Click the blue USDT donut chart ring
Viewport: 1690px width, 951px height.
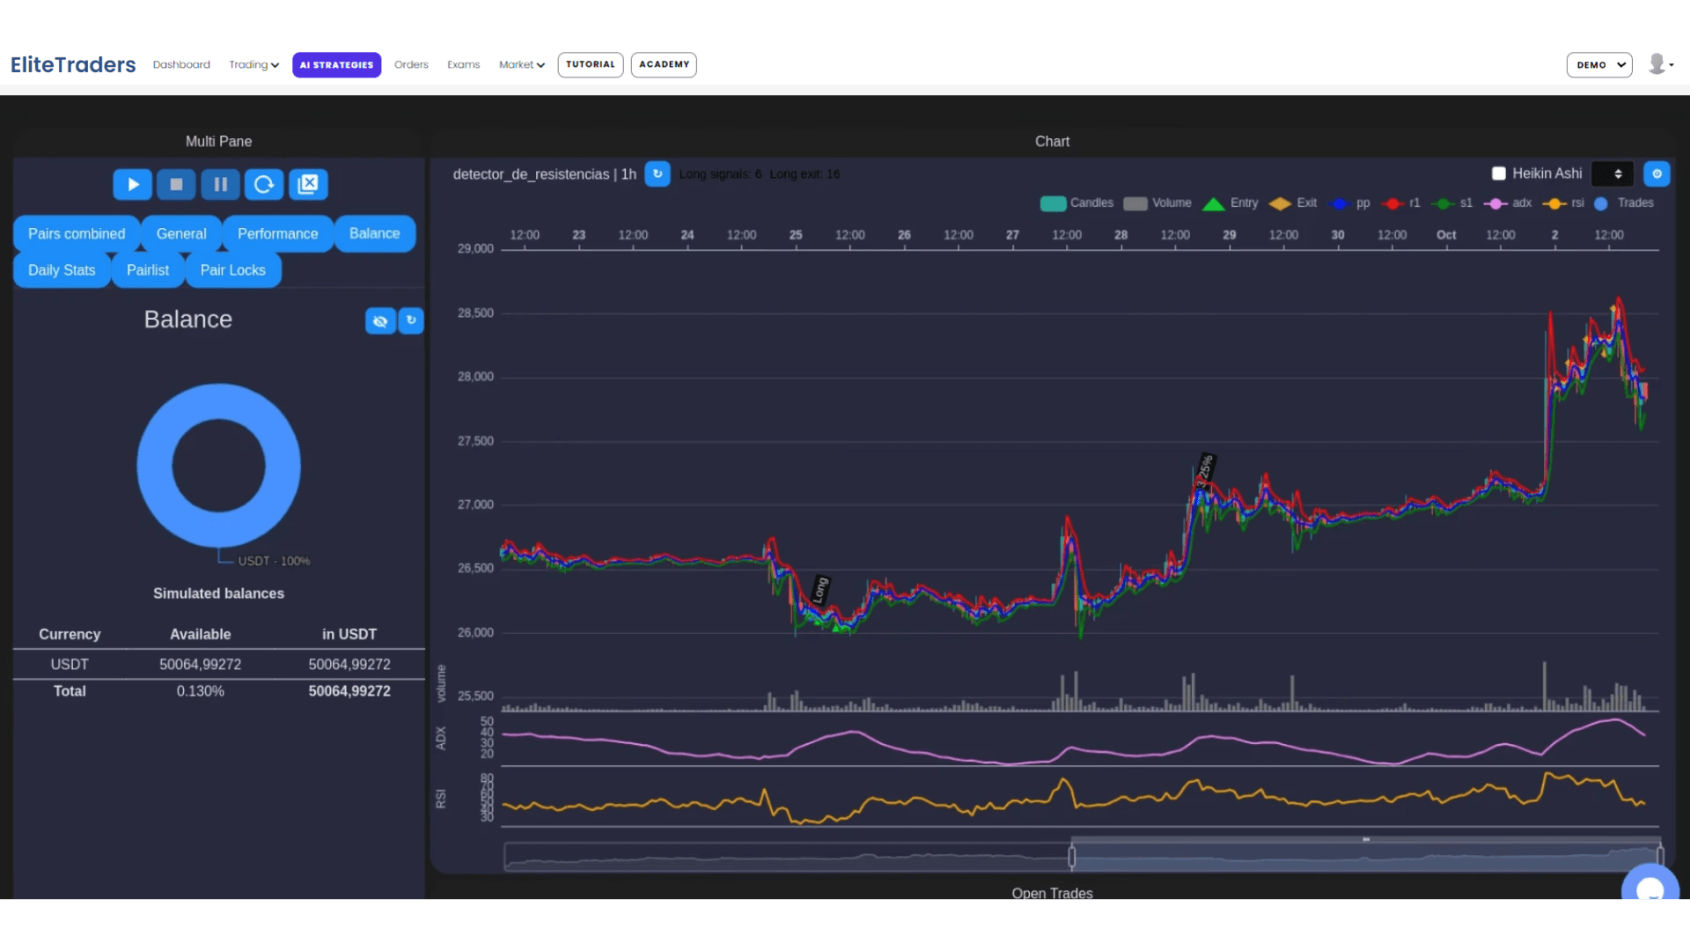(x=155, y=466)
